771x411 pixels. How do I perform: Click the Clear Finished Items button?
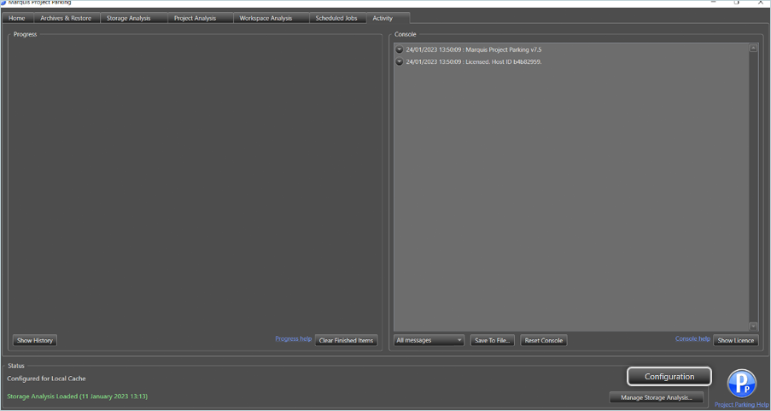tap(346, 340)
